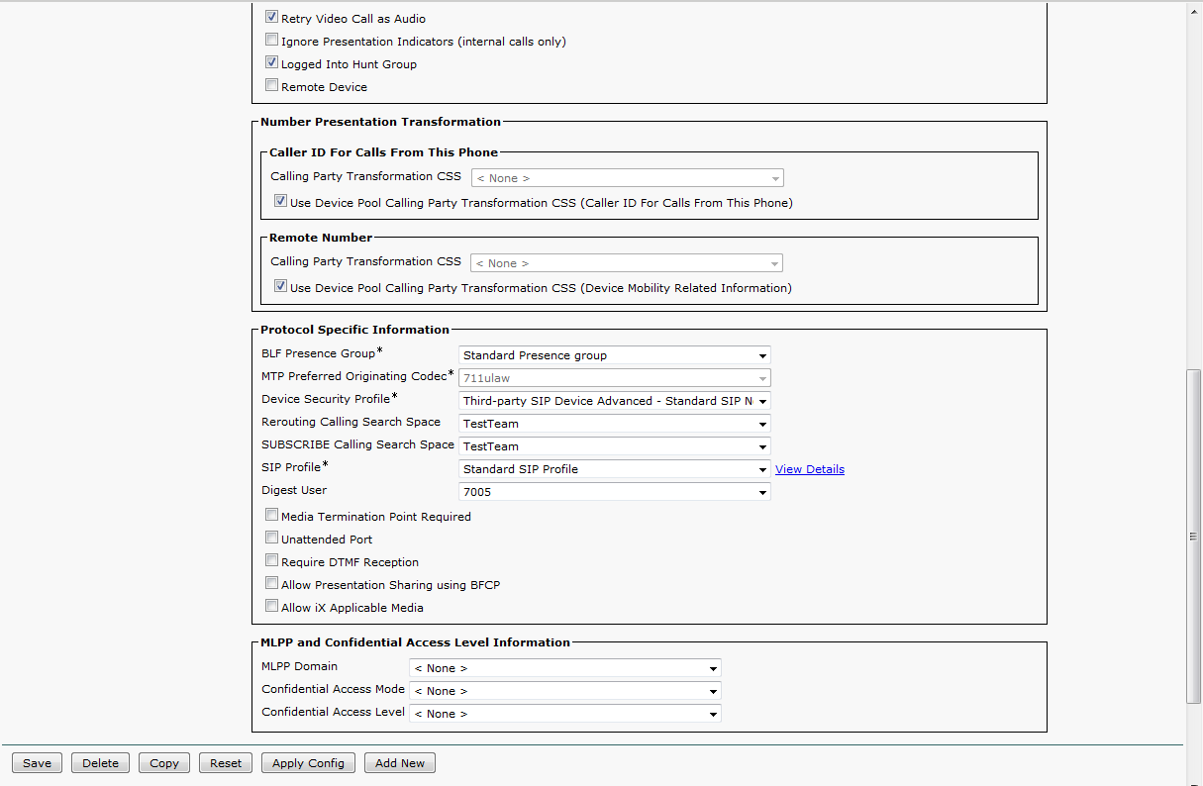The image size is (1203, 786).
Task: Click the Add New button
Action: click(400, 763)
